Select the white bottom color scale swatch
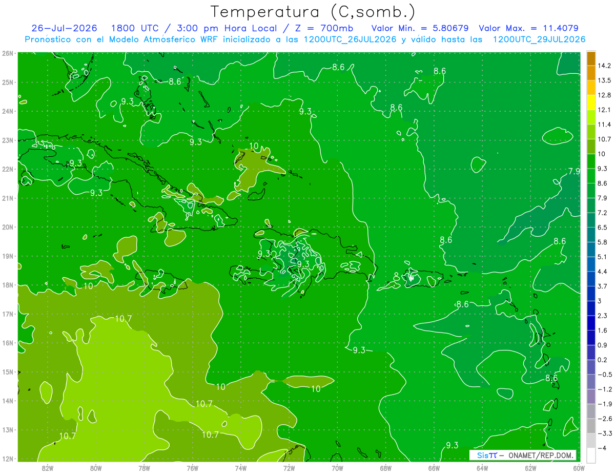This screenshot has height=475, width=615. [591, 455]
